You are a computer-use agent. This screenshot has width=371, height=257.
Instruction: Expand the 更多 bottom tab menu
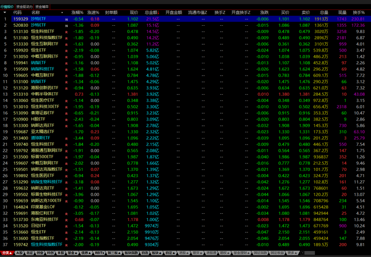click(x=293, y=253)
